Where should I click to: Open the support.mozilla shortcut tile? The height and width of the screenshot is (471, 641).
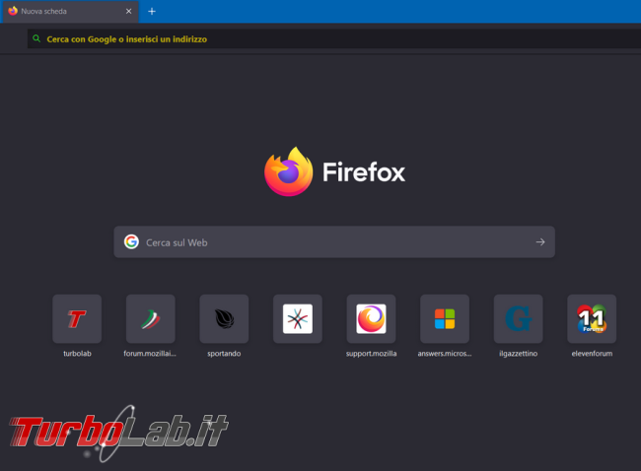371,318
